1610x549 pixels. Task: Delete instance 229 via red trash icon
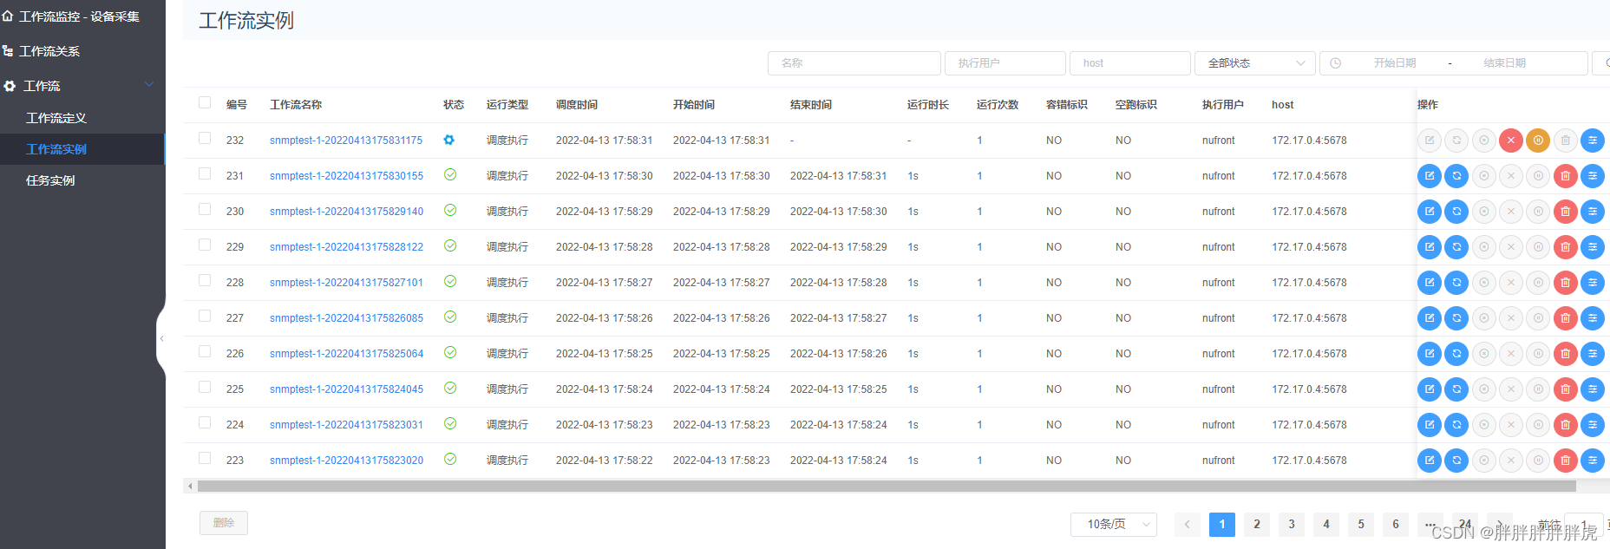click(x=1566, y=247)
